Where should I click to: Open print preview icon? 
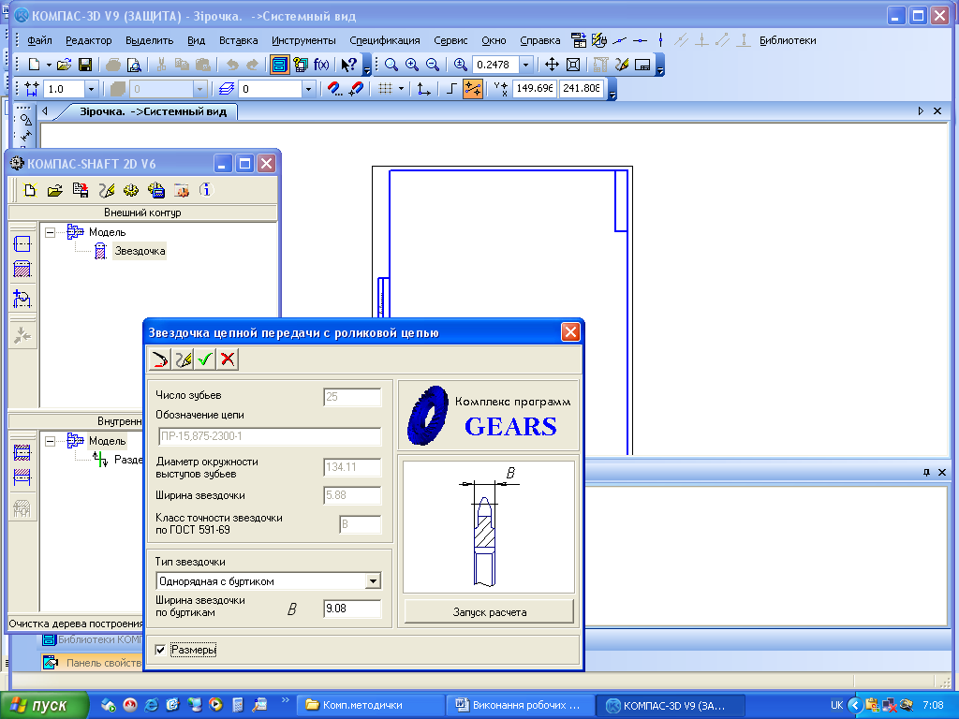point(134,65)
